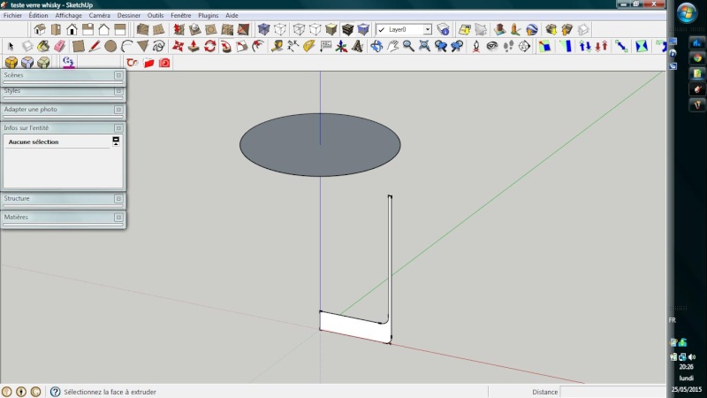Pick the Offset tool

click(258, 46)
